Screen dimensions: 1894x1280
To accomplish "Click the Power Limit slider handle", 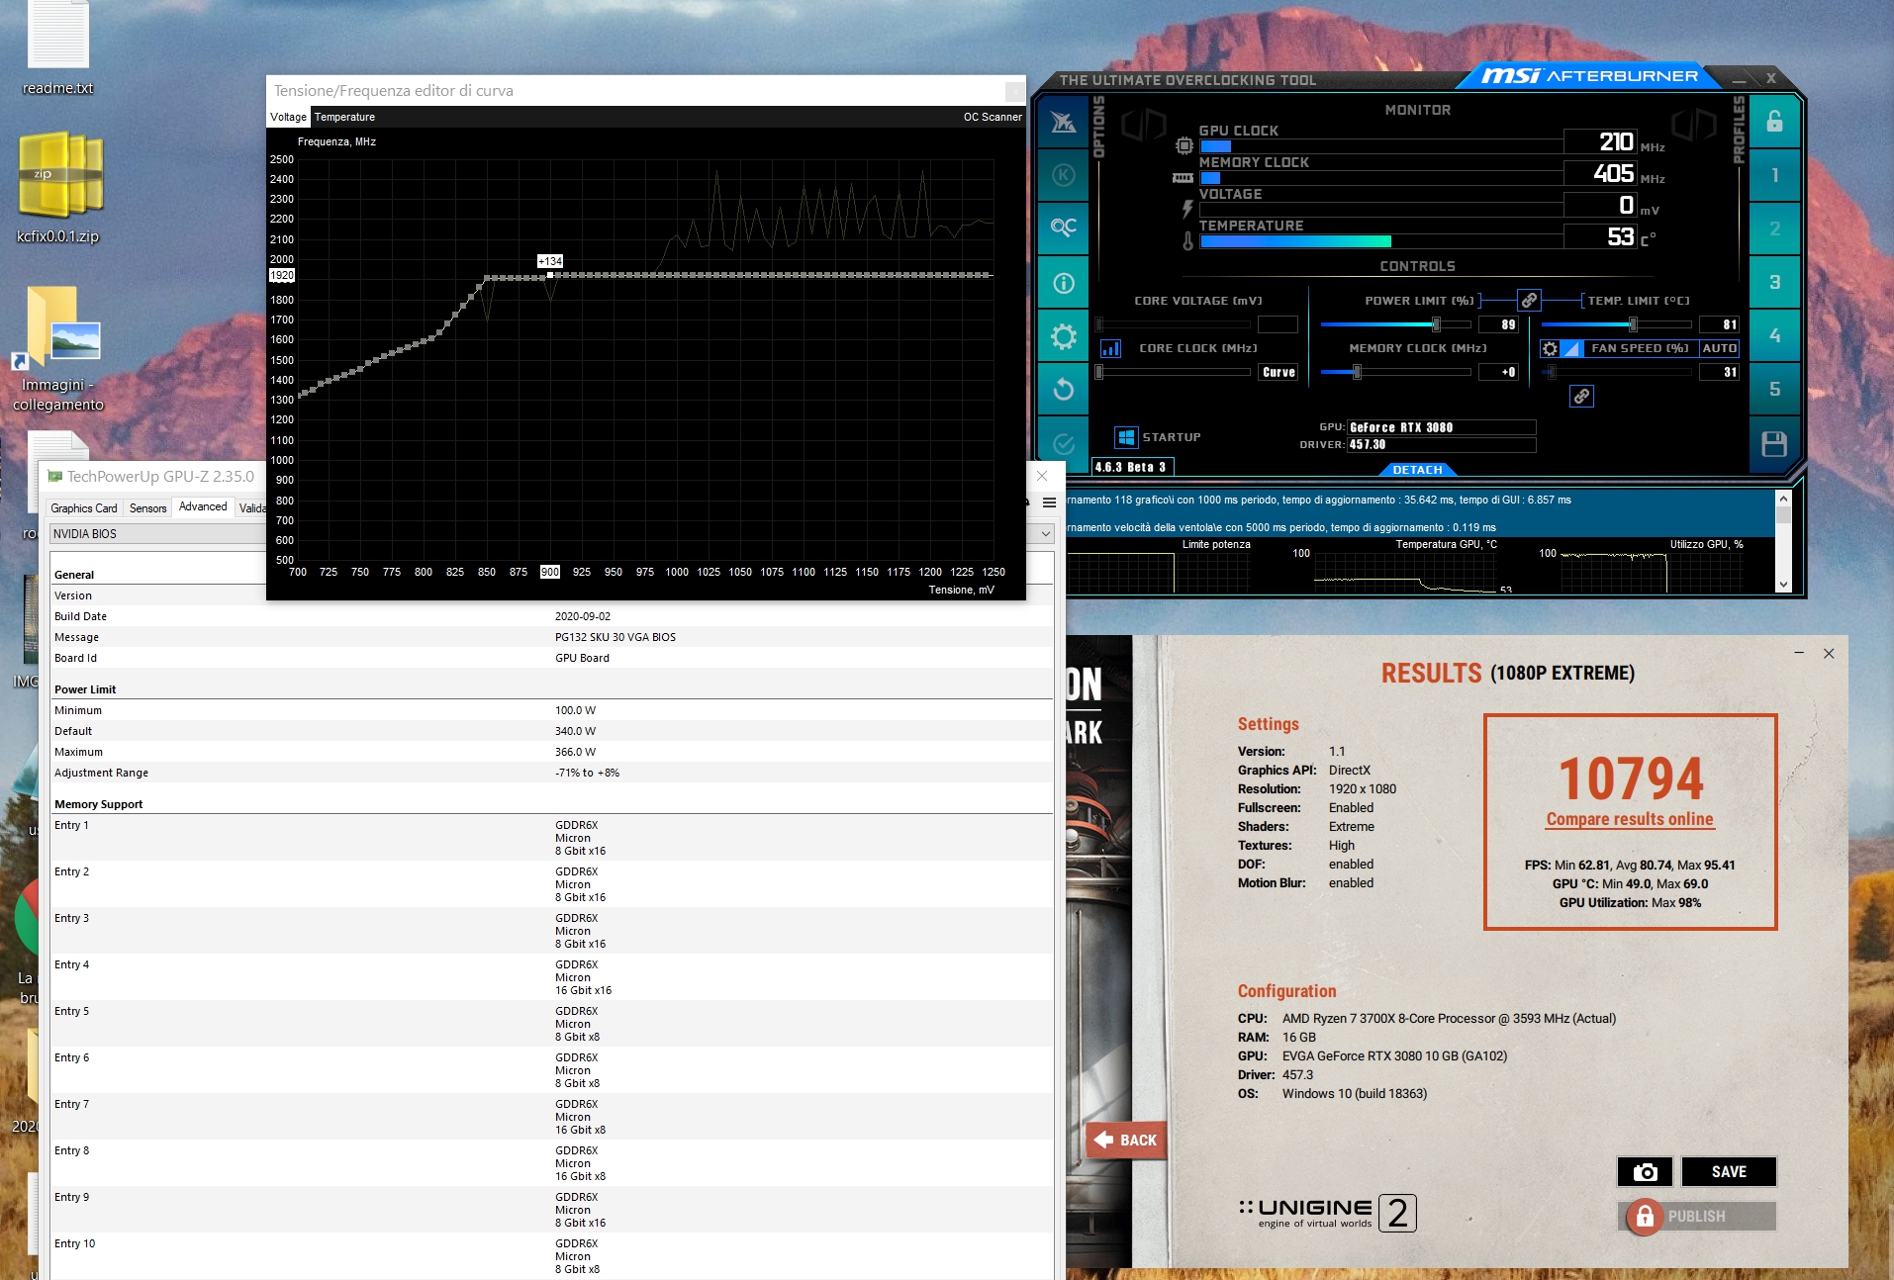I will tap(1436, 324).
